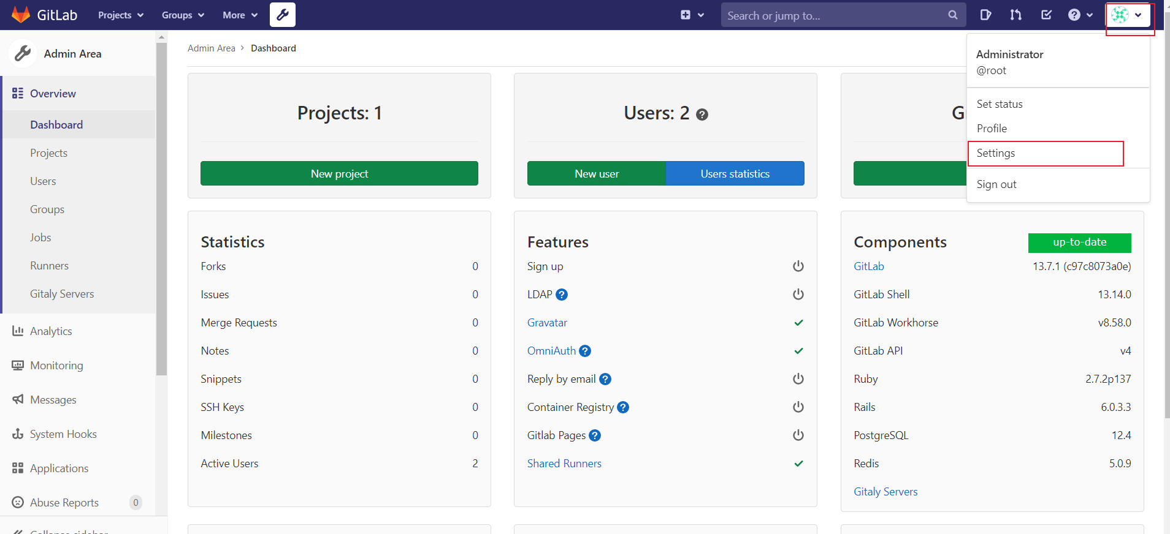Open the Gitlab Pages help icon
The image size is (1170, 534).
595,435
